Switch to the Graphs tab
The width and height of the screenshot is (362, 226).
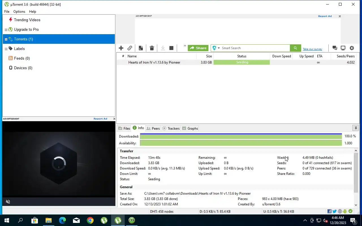point(190,128)
